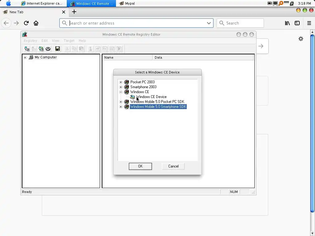Click the greyed disconnect-device toolbar icon
The image size is (315, 236).
click(34, 49)
